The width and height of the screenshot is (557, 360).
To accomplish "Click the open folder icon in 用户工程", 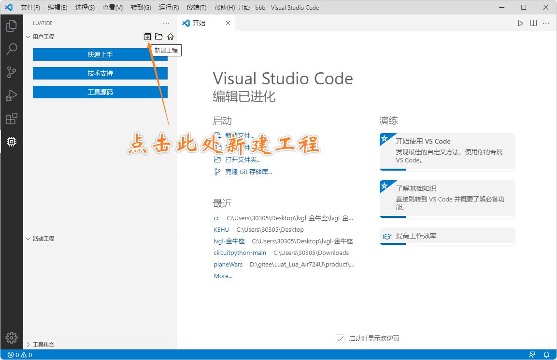I will click(x=159, y=37).
